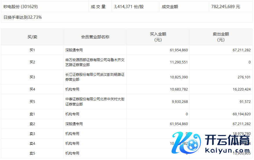Click 中泰证券 北京中关村大街 branch name
Viewport: 254px width, 160px height.
(x=95, y=101)
